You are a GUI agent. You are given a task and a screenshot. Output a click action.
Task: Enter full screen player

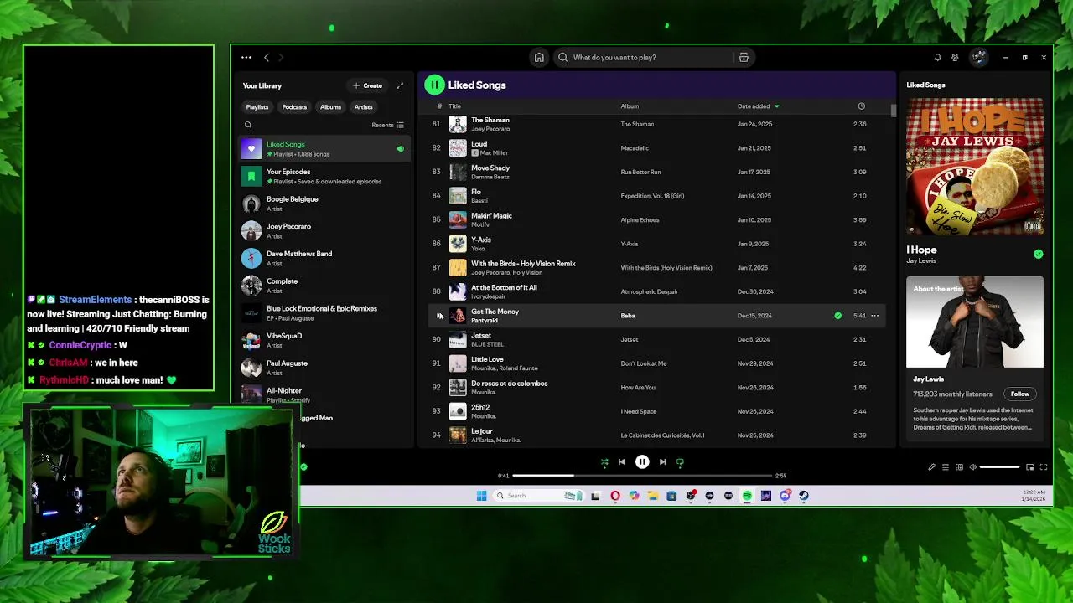pos(1044,467)
